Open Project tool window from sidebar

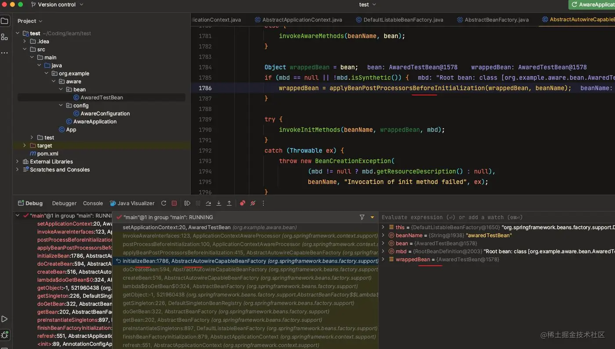click(4, 21)
